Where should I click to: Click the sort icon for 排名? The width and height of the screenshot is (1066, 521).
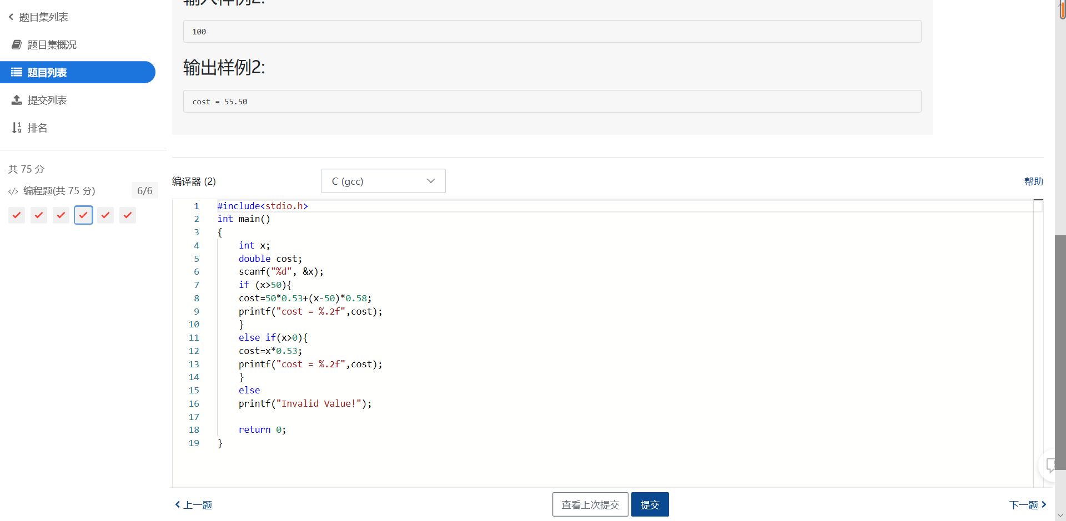click(x=17, y=128)
